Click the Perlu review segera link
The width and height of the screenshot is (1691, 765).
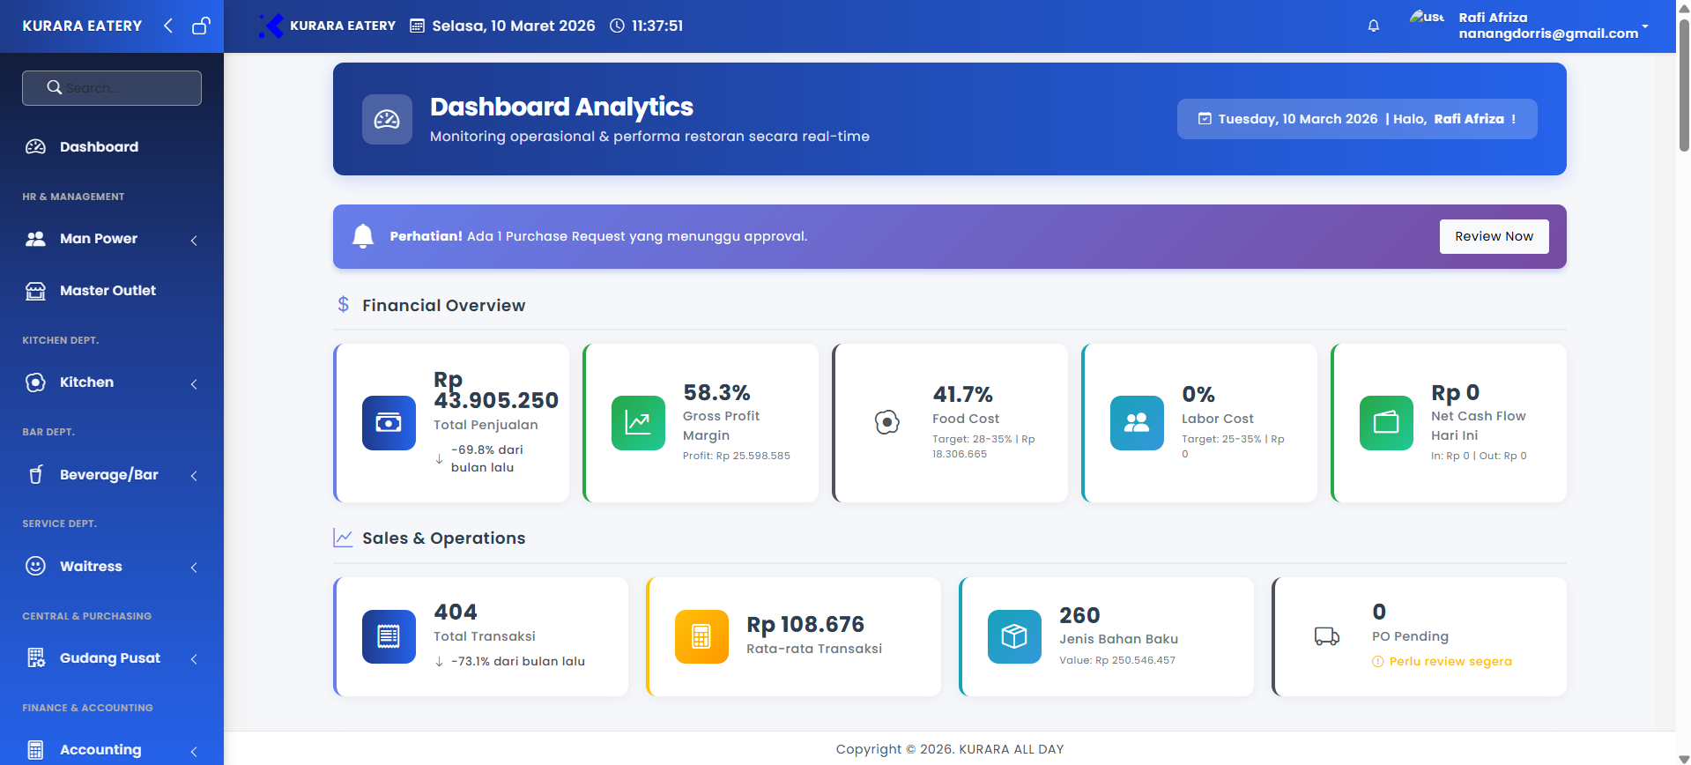coord(1450,662)
